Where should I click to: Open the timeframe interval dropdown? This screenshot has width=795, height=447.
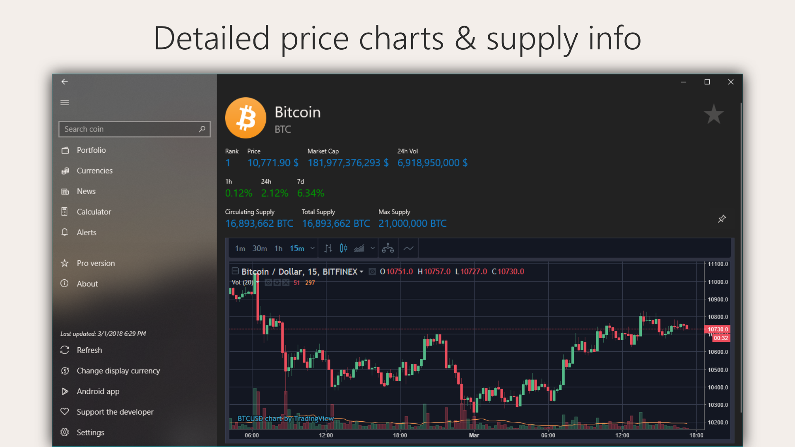click(x=312, y=248)
